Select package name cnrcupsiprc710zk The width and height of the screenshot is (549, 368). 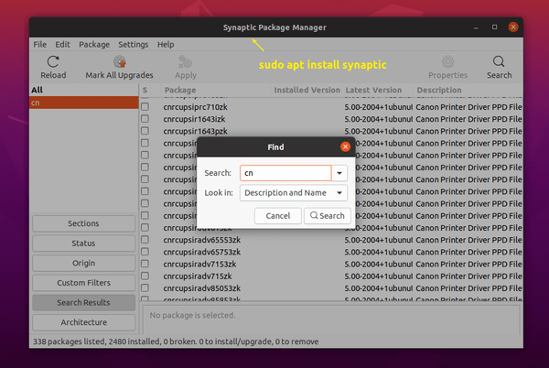[x=196, y=107]
